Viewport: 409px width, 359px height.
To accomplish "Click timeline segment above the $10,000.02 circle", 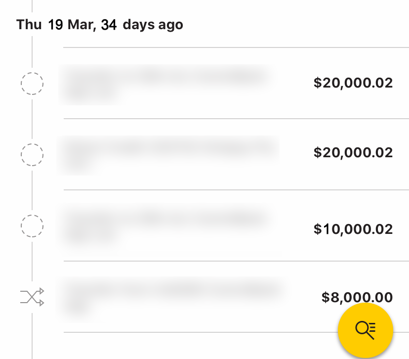I will coord(32,190).
